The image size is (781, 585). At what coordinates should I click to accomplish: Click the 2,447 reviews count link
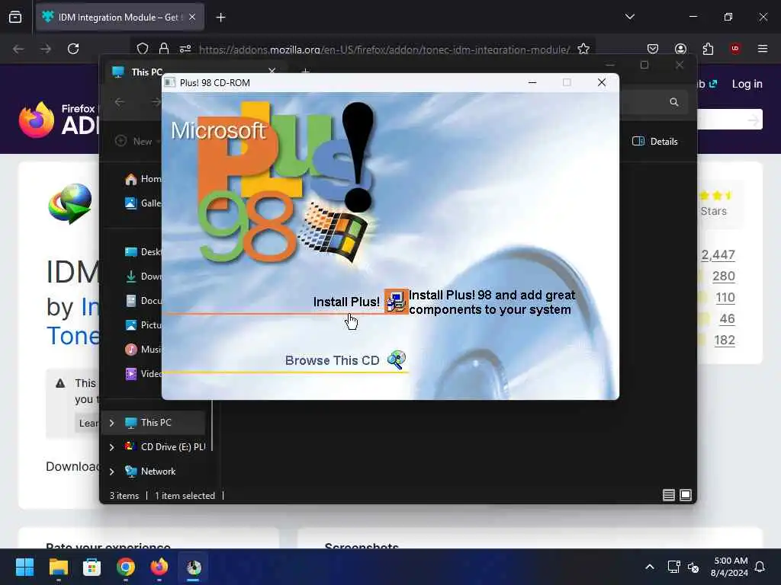click(x=718, y=254)
